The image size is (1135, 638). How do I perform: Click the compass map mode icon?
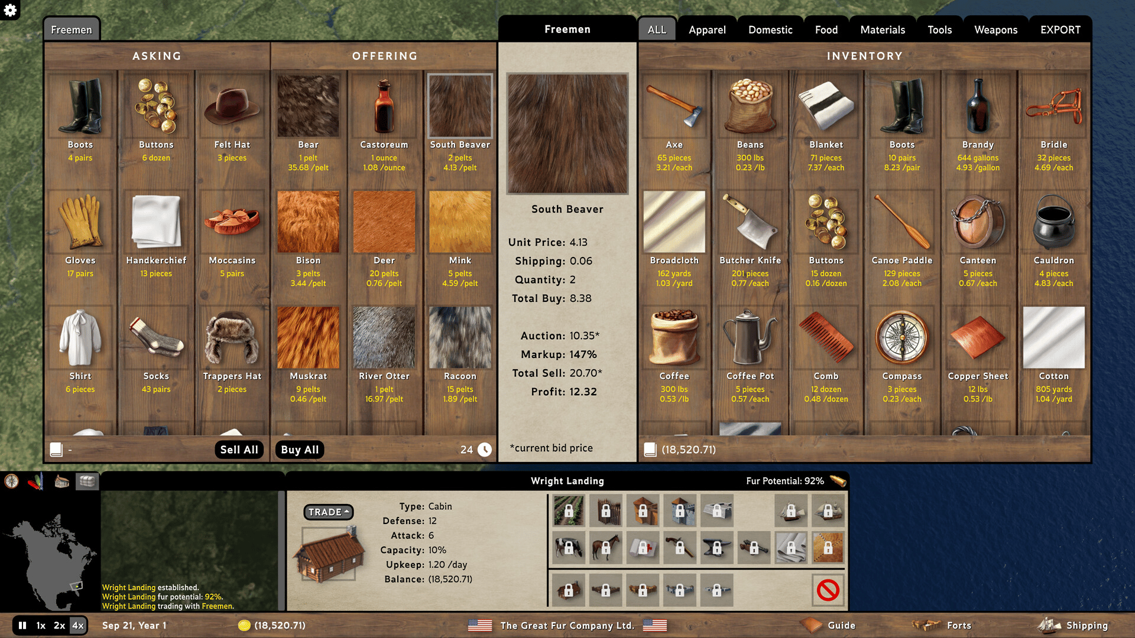pos(11,481)
